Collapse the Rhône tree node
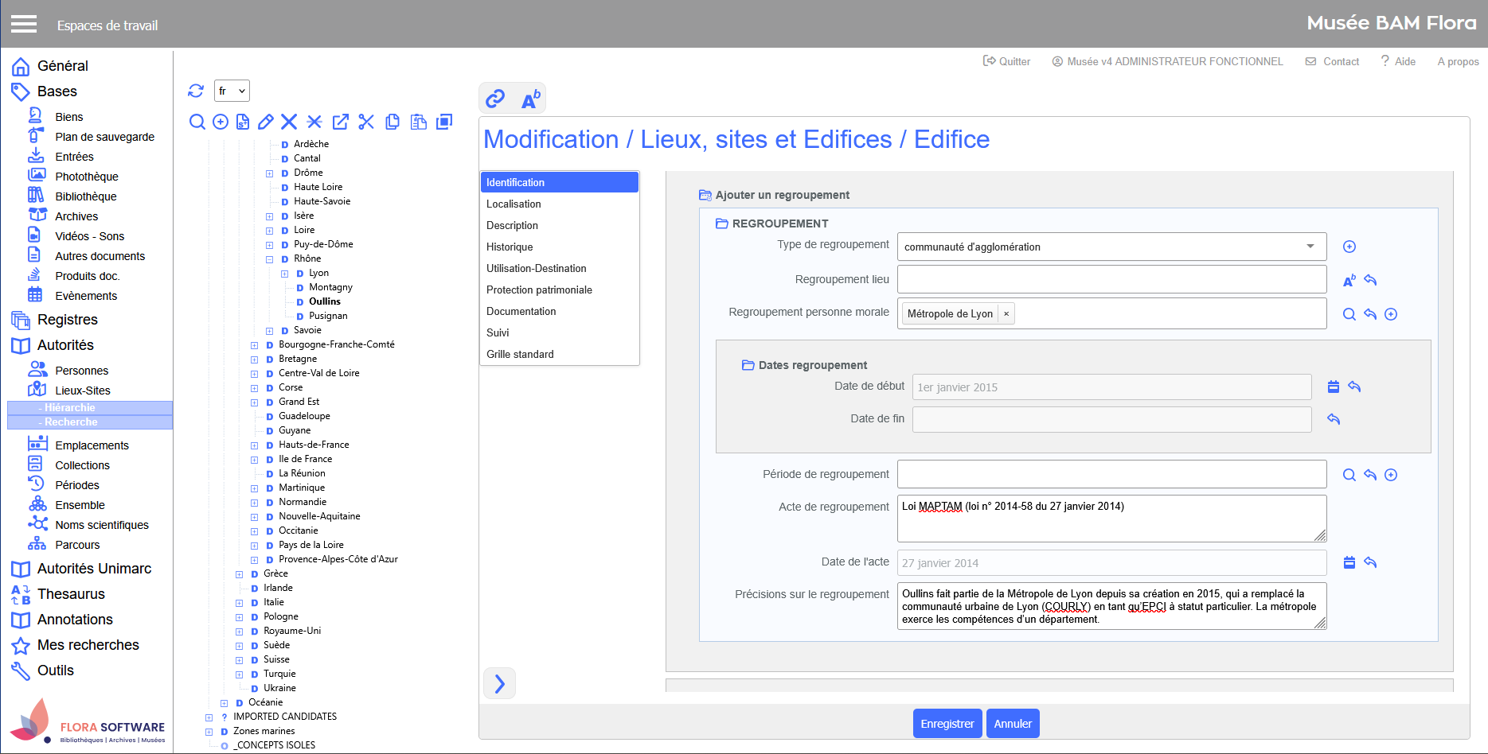Screen dimensions: 1488x754 269,259
